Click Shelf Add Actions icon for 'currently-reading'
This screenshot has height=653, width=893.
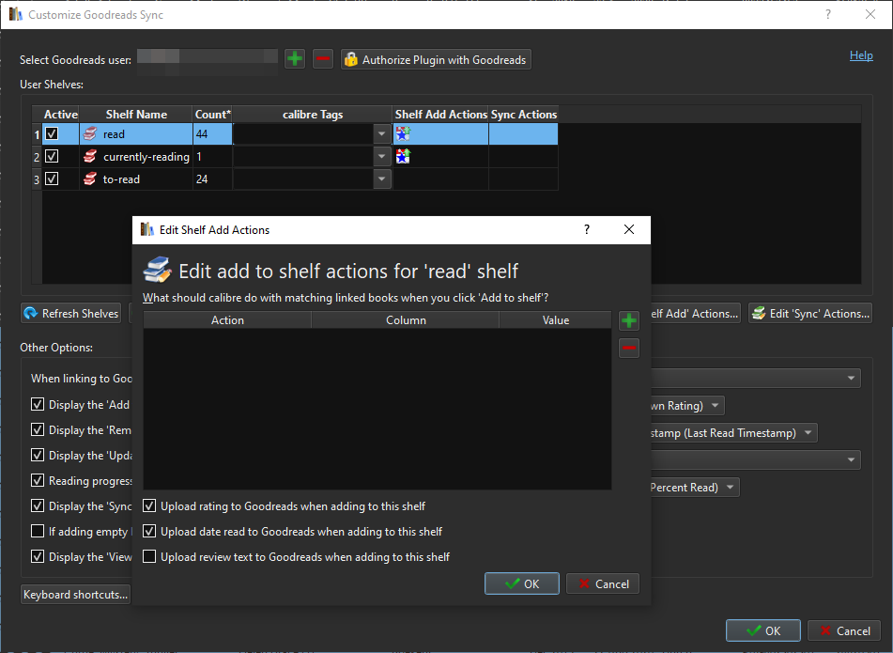[x=403, y=156]
